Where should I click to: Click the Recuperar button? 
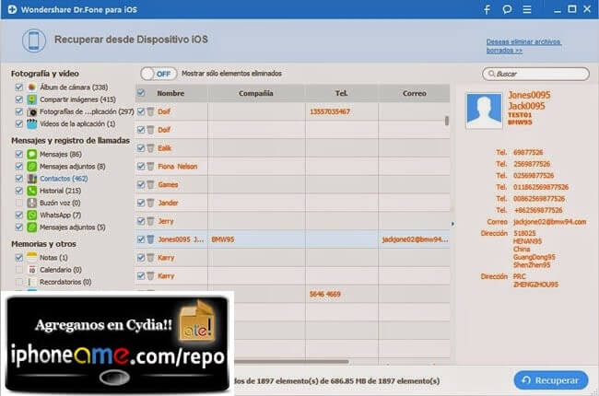(550, 379)
